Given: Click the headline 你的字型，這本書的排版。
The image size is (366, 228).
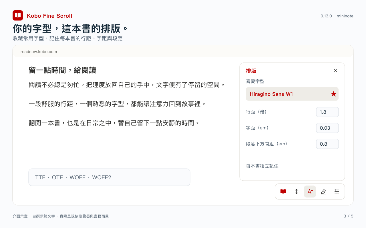Looking at the screenshot, I should [x=70, y=28].
